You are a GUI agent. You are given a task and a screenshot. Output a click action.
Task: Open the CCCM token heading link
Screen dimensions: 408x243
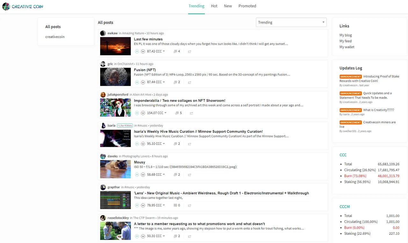click(345, 207)
